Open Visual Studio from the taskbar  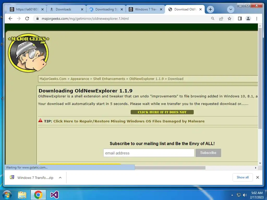pyautogui.click(x=54, y=195)
